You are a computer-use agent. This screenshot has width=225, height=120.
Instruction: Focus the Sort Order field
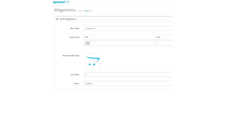pos(128,75)
